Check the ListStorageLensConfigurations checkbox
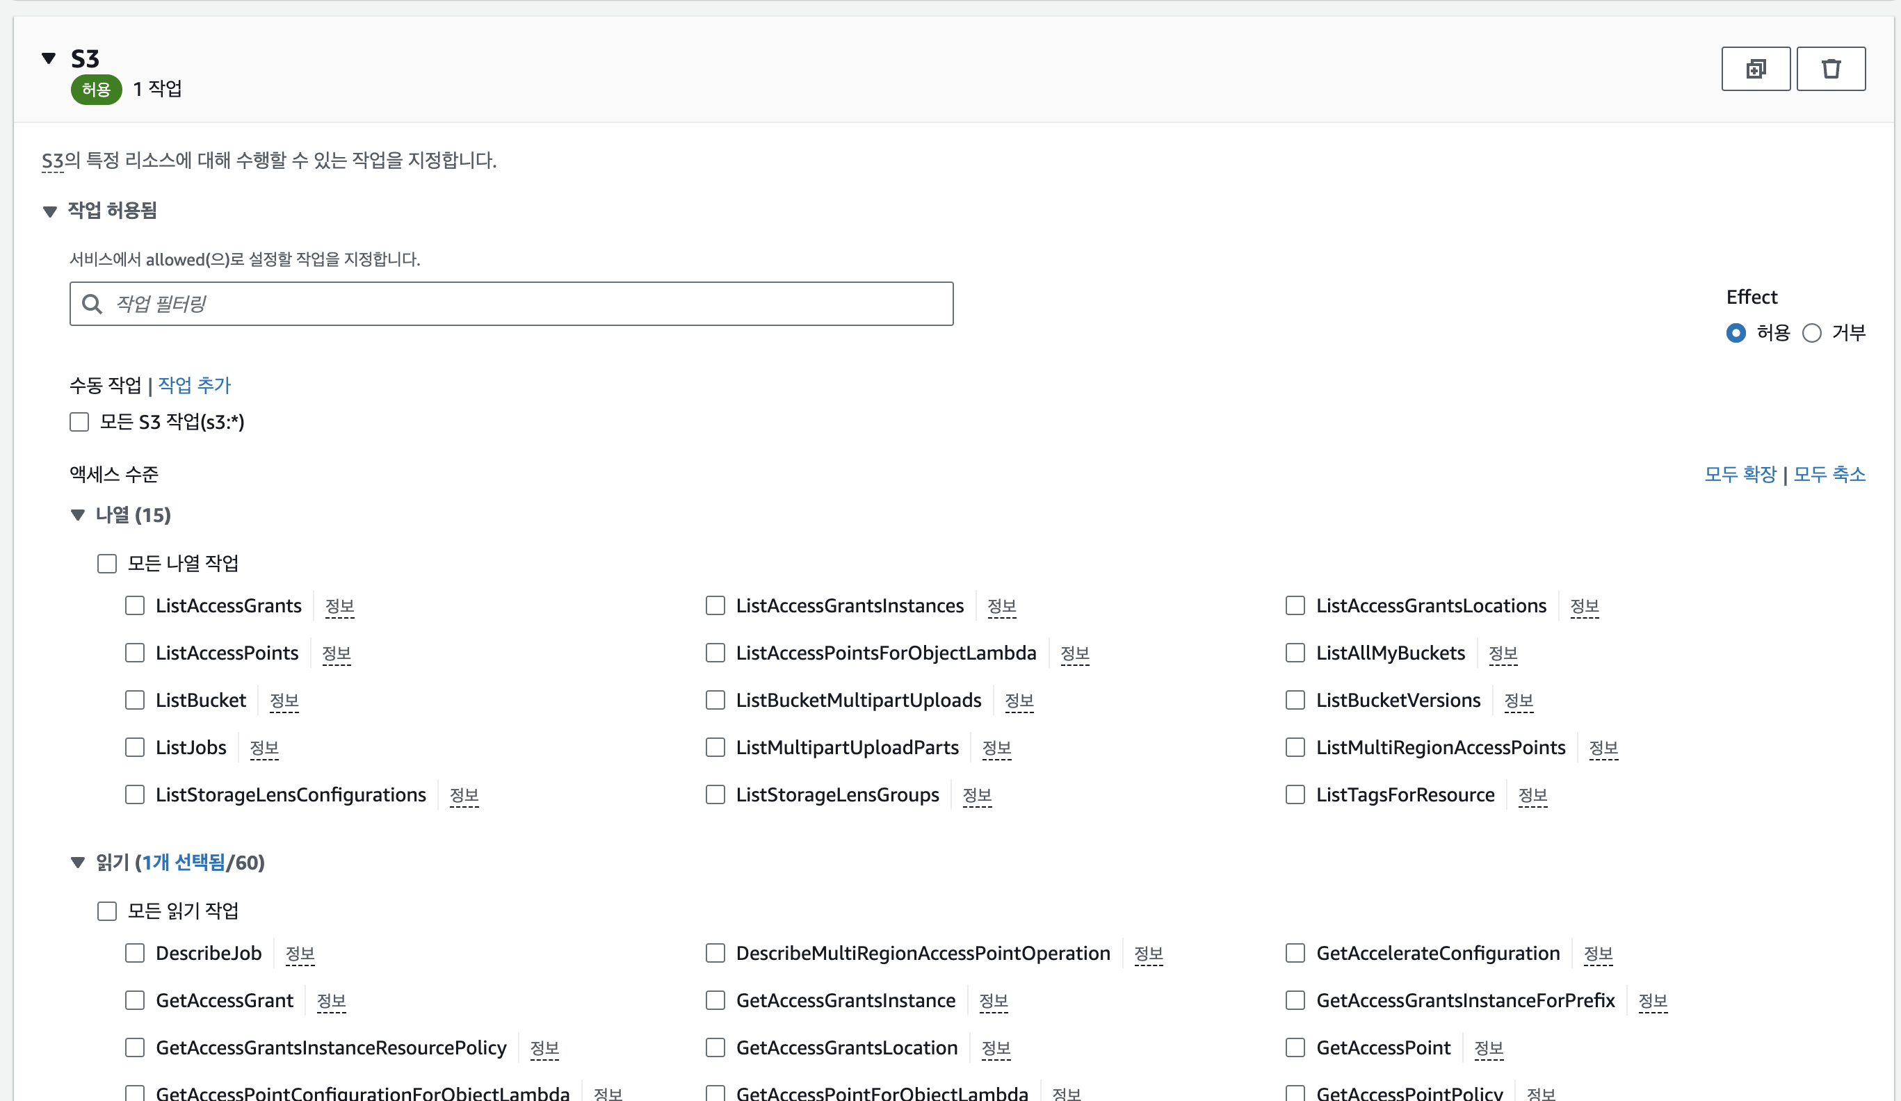 coord(135,795)
